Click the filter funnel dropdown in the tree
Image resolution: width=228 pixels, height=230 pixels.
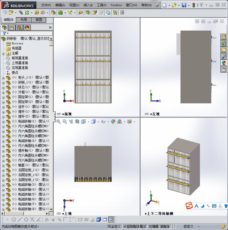[6, 34]
